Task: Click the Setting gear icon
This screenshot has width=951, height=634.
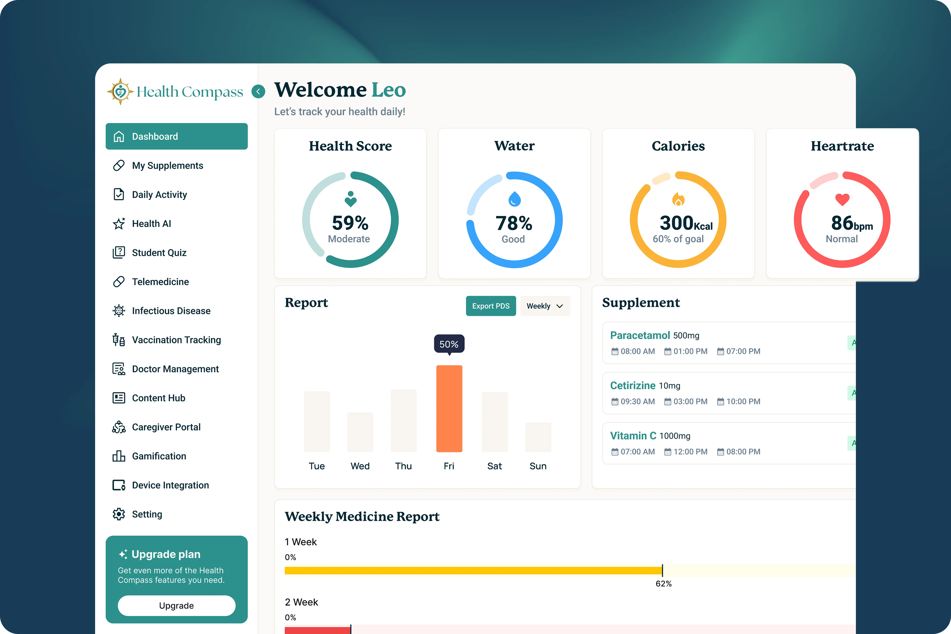Action: (x=119, y=514)
